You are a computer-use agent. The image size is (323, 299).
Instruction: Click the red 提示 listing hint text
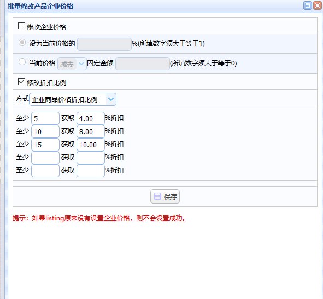[x=99, y=218]
